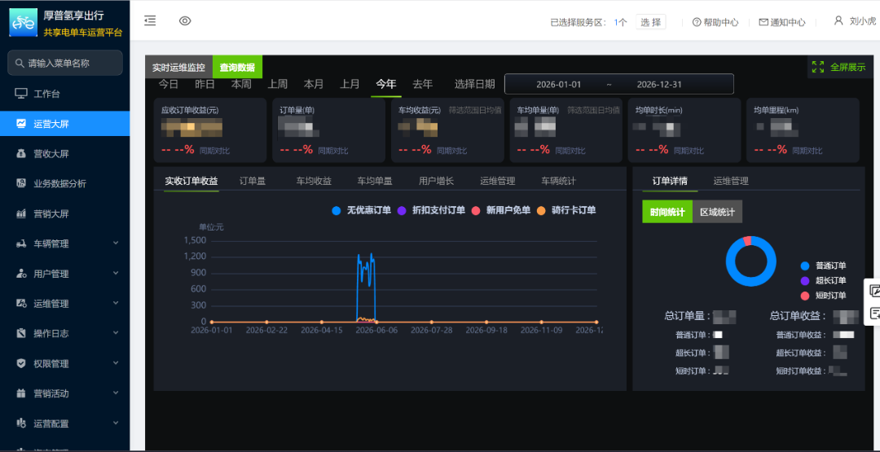880x452 pixels.
Task: Click the 用户管理 person icon
Action: tap(20, 274)
